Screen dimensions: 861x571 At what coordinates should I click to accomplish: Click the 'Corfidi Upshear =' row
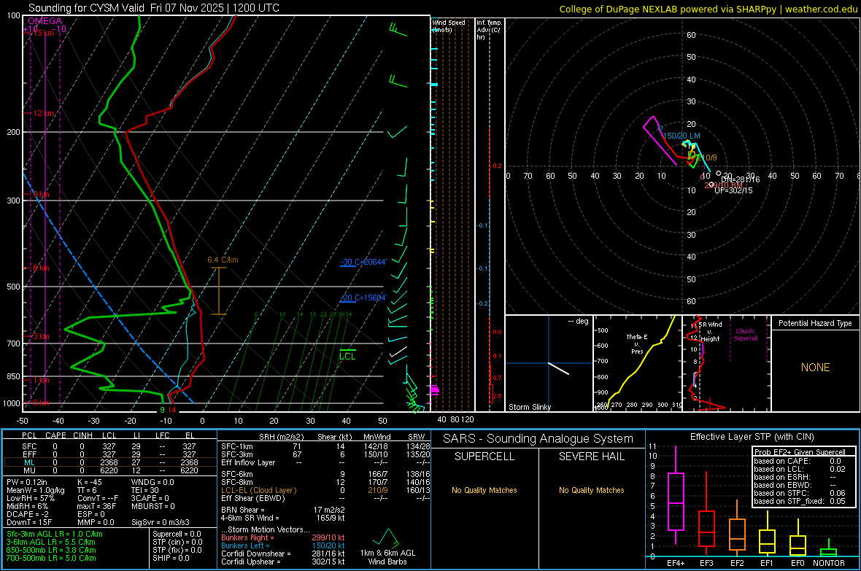[x=283, y=562]
